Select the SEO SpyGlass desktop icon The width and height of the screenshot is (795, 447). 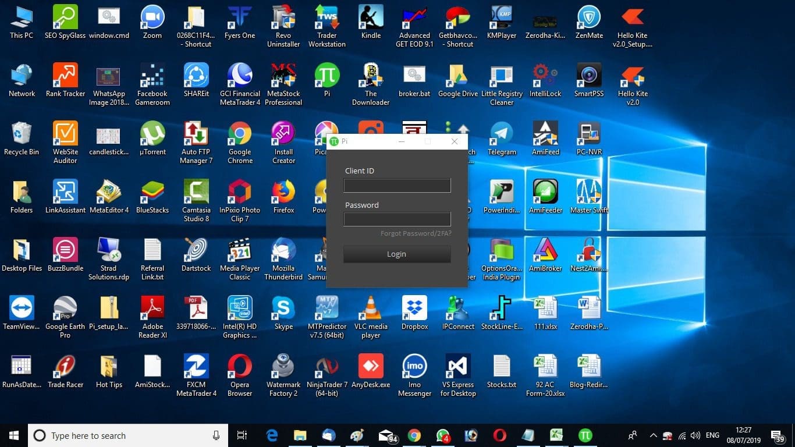(65, 22)
